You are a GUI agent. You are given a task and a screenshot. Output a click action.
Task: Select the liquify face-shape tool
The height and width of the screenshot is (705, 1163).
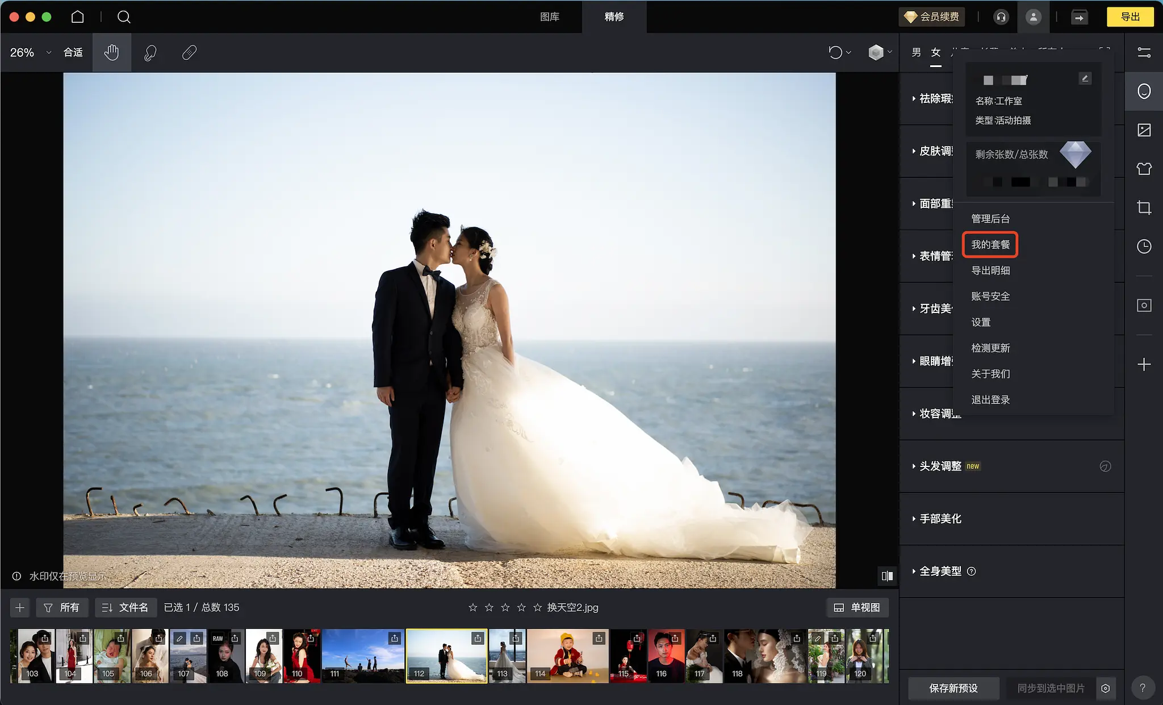tap(150, 52)
